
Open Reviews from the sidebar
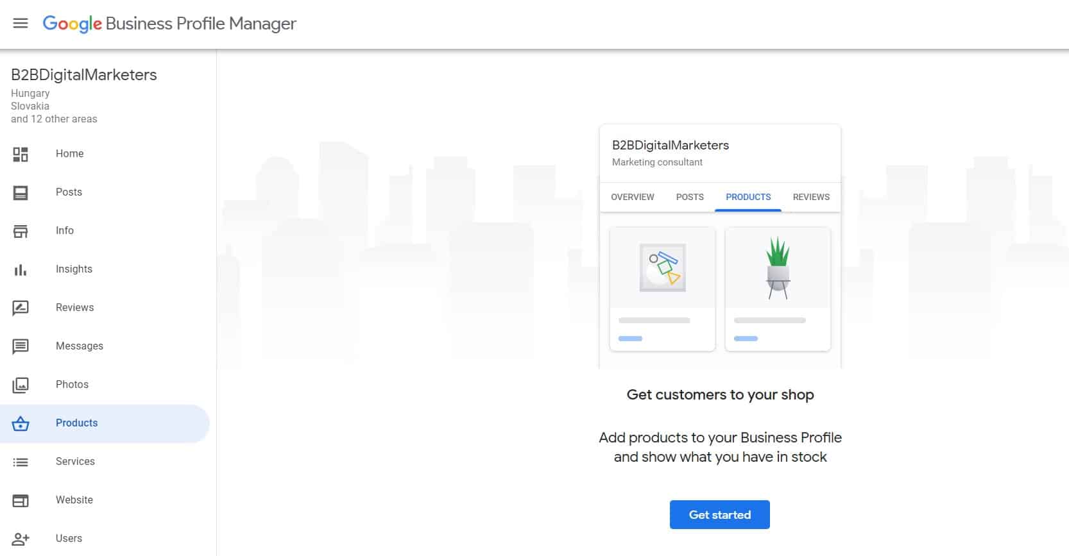coord(105,308)
